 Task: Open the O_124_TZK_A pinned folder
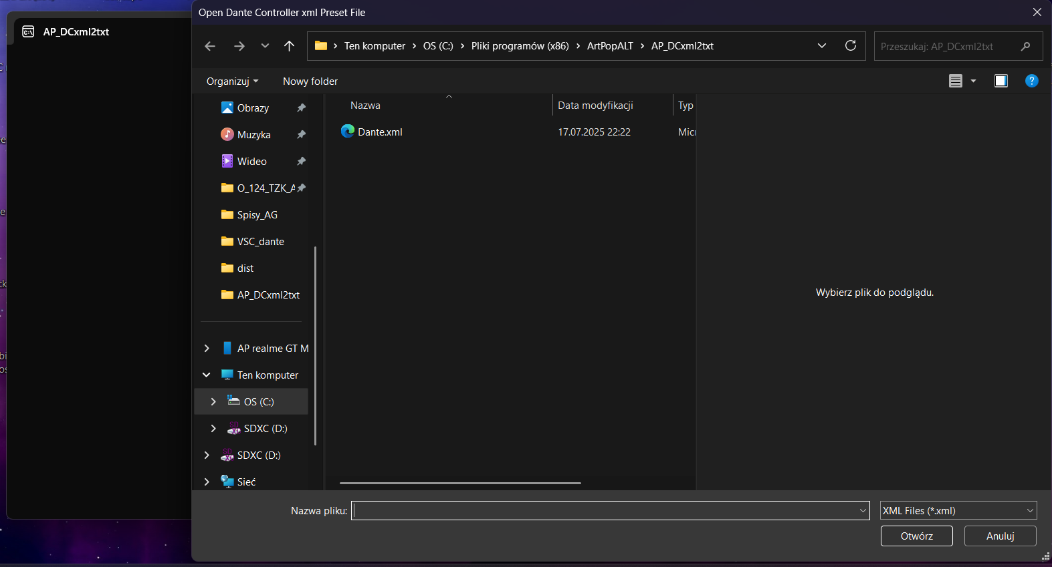(258, 188)
